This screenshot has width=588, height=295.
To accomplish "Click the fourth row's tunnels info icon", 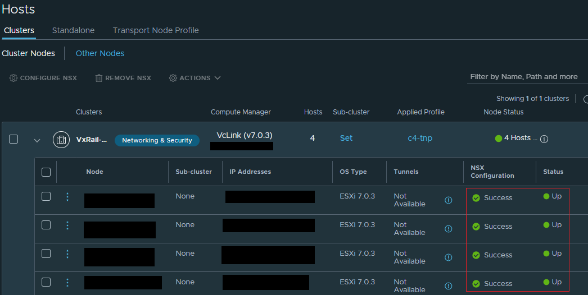I will 448,286.
